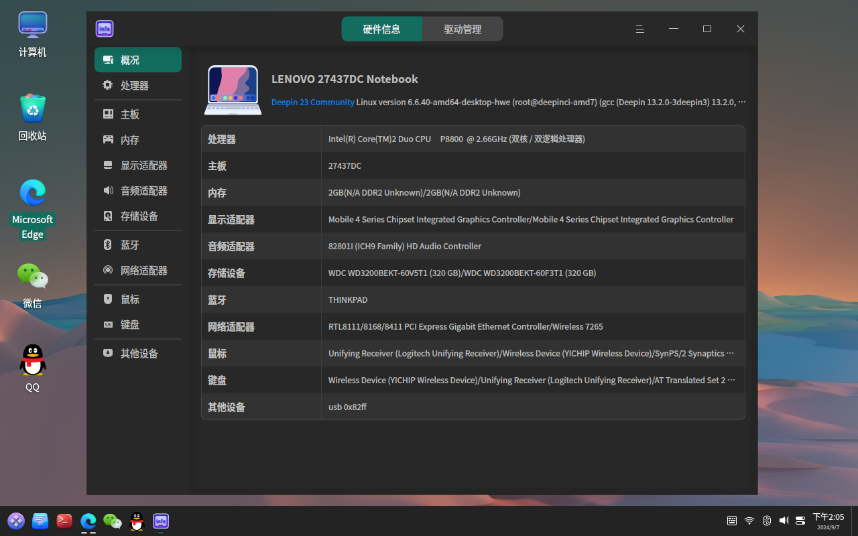Click QQ icon in the taskbar
The height and width of the screenshot is (536, 858).
[x=137, y=521]
